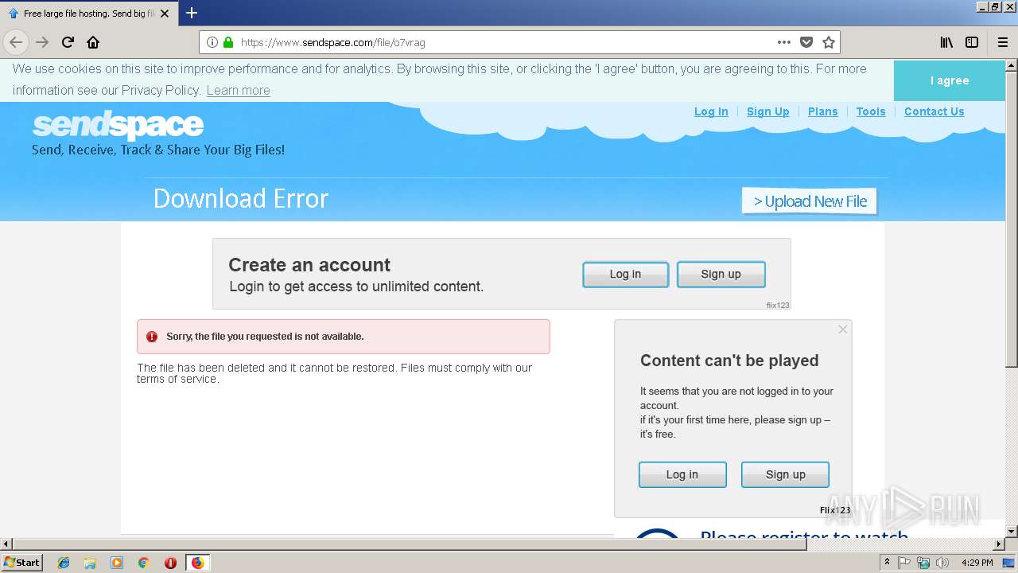Open Windows Media Player taskbar icon
This screenshot has width=1018, height=573.
point(117,563)
